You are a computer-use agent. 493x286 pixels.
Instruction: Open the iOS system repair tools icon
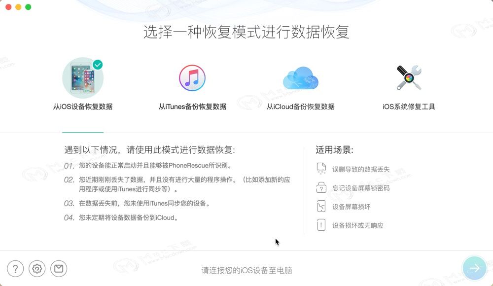tap(409, 78)
